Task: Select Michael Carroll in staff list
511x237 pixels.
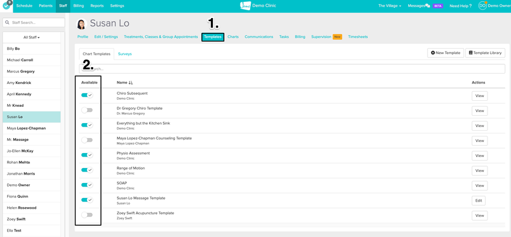Action: 32,60
